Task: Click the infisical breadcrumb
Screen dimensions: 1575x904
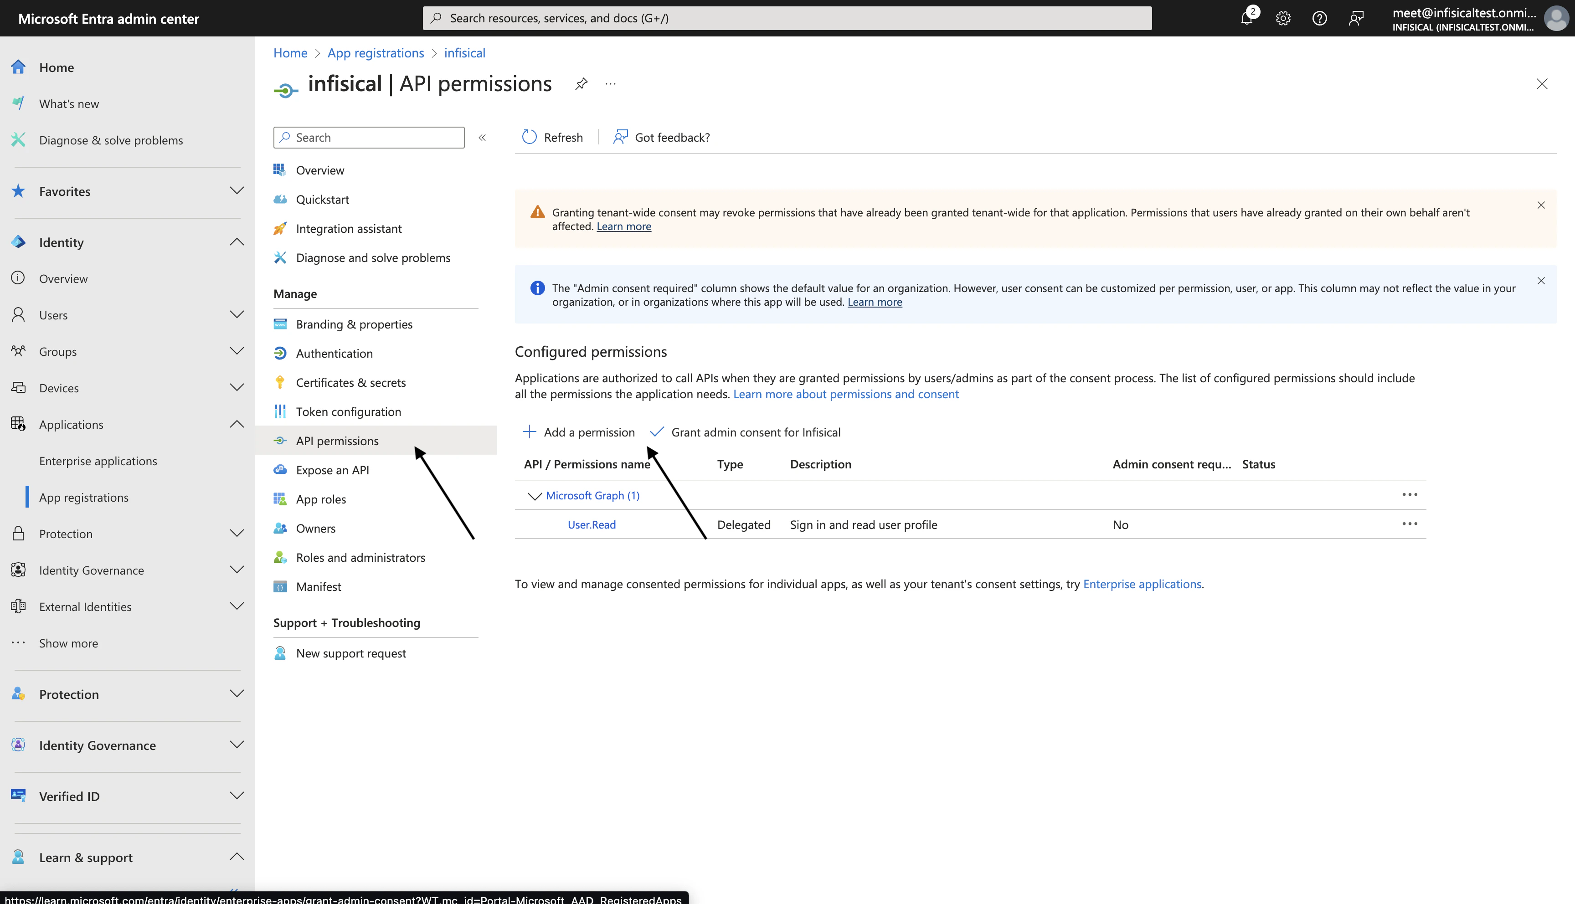Action: point(464,53)
